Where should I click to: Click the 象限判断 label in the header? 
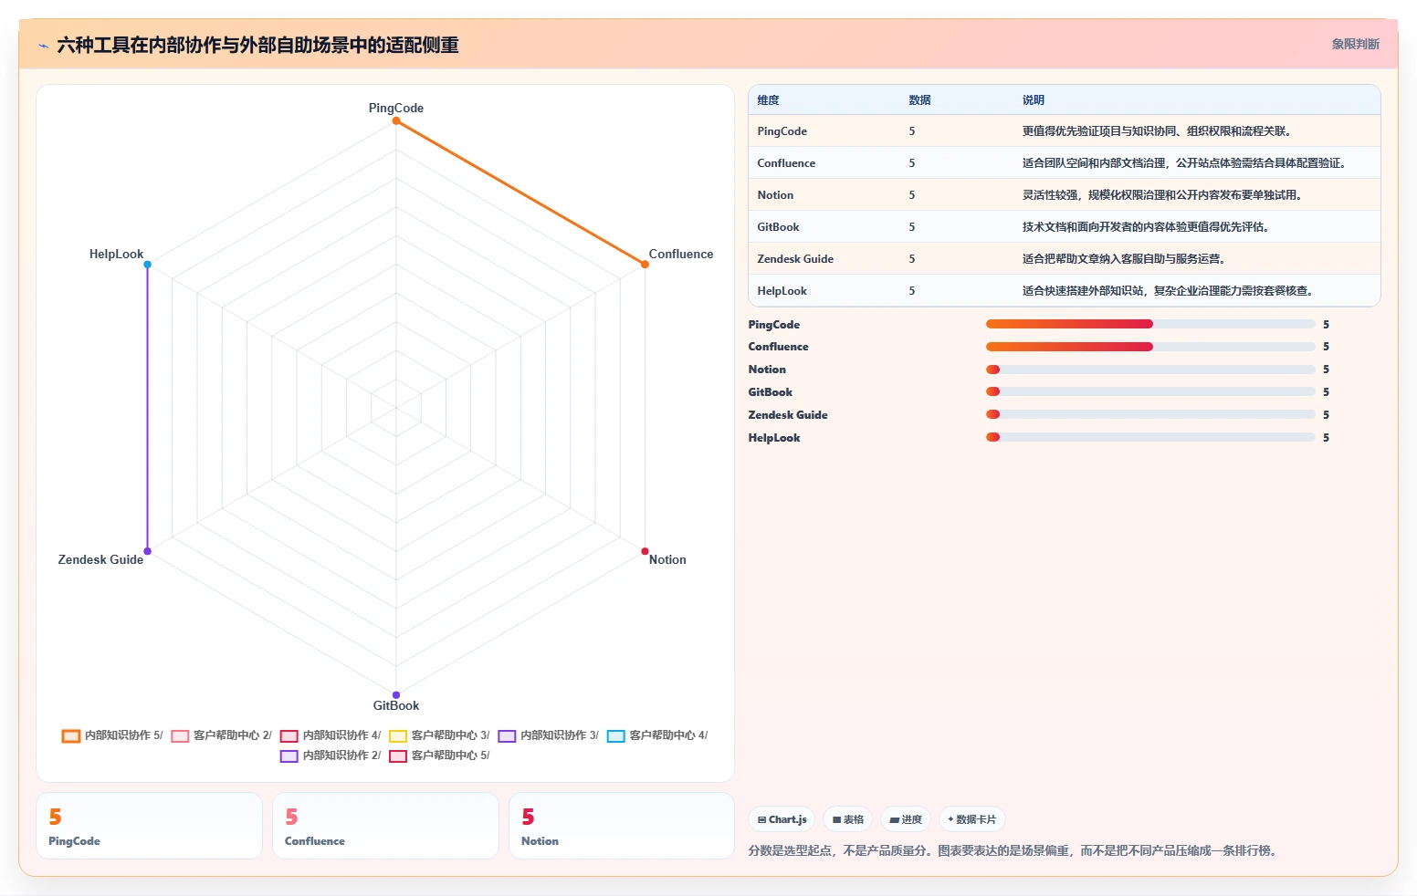pos(1355,44)
